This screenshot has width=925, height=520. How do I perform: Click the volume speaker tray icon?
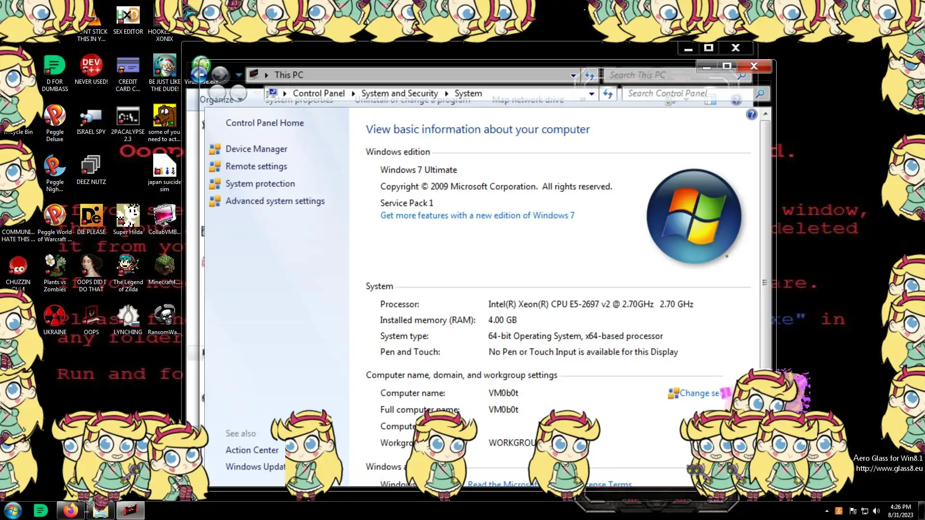pos(876,511)
